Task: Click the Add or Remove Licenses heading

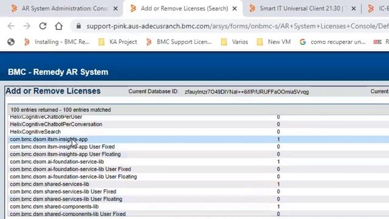Action: click(53, 91)
